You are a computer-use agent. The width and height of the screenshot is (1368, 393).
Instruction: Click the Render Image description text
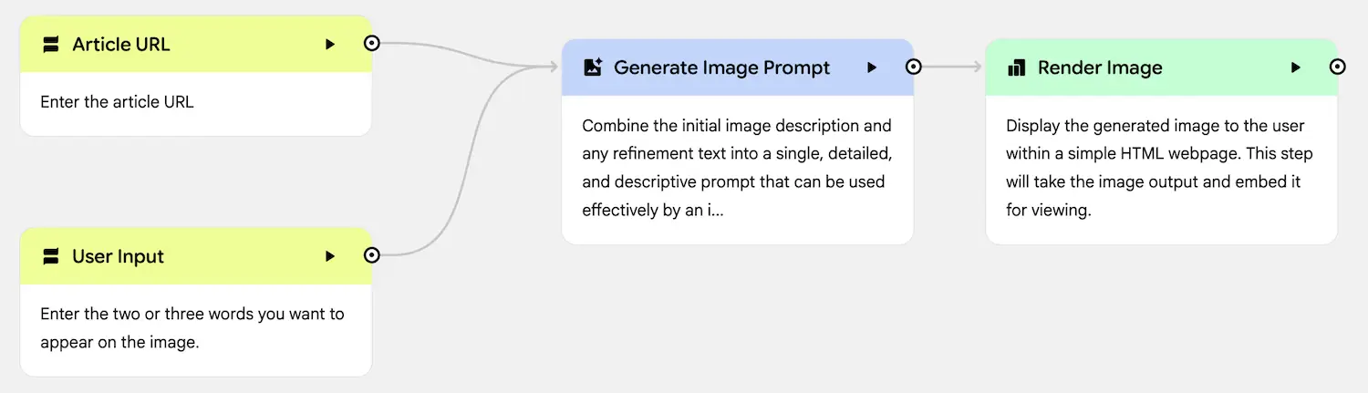click(x=1160, y=168)
